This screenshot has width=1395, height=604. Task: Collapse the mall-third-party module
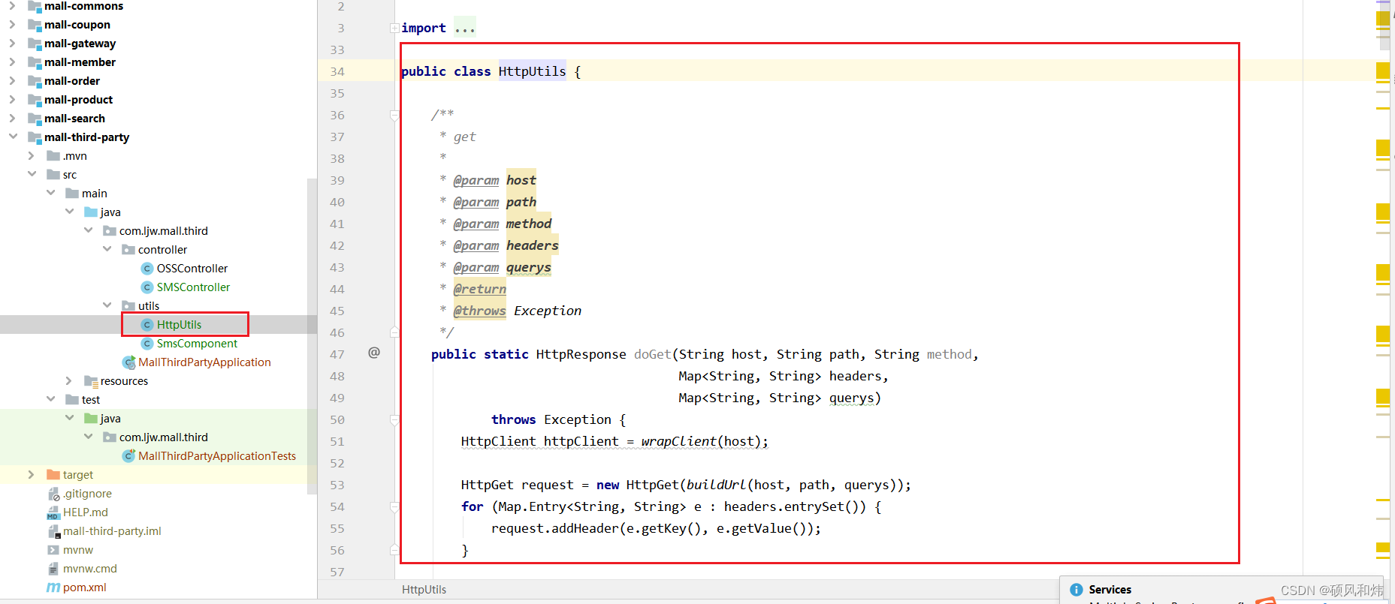coord(12,137)
